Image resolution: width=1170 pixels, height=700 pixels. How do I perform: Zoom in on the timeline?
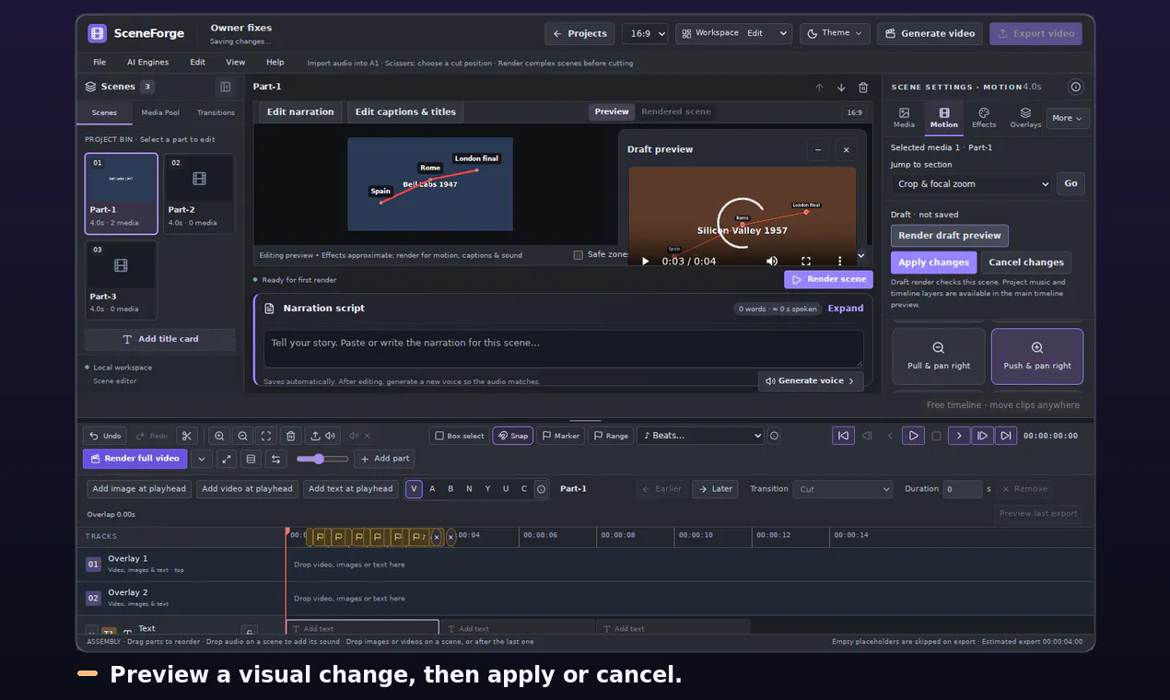click(x=219, y=436)
